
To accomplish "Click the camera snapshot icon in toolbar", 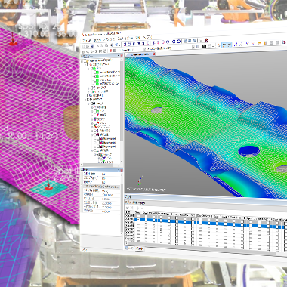I will (x=205, y=46).
